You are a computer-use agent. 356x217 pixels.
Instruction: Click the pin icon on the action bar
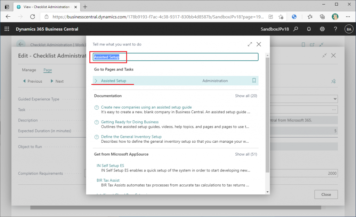click(333, 81)
